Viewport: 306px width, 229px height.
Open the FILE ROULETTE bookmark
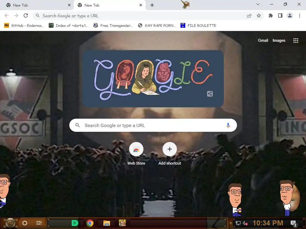click(198, 26)
